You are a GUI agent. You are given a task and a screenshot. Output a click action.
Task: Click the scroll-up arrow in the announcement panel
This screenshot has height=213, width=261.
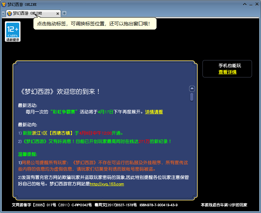pyautogui.click(x=192, y=89)
